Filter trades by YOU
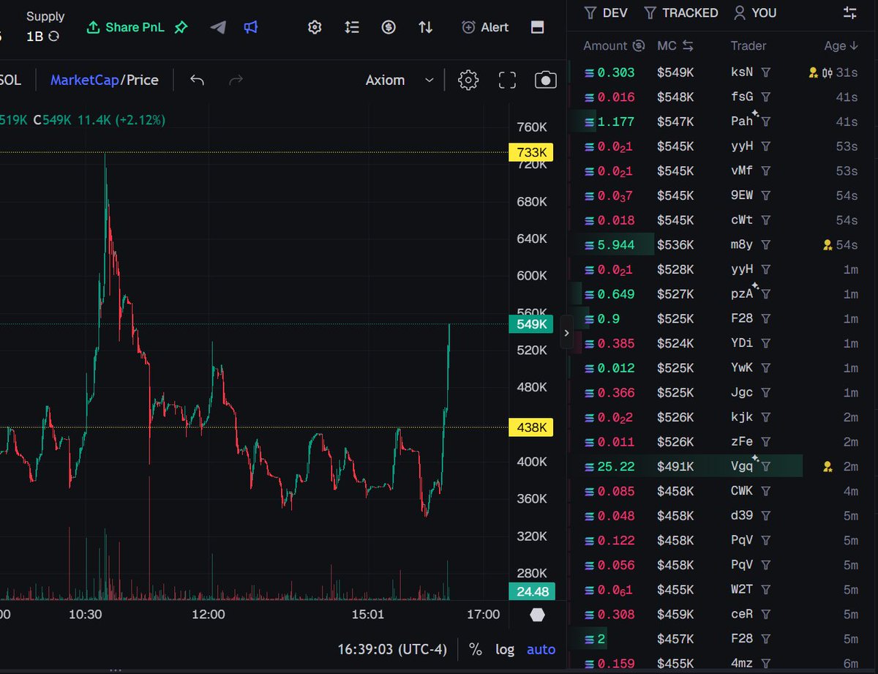Image resolution: width=878 pixels, height=674 pixels. coord(755,12)
